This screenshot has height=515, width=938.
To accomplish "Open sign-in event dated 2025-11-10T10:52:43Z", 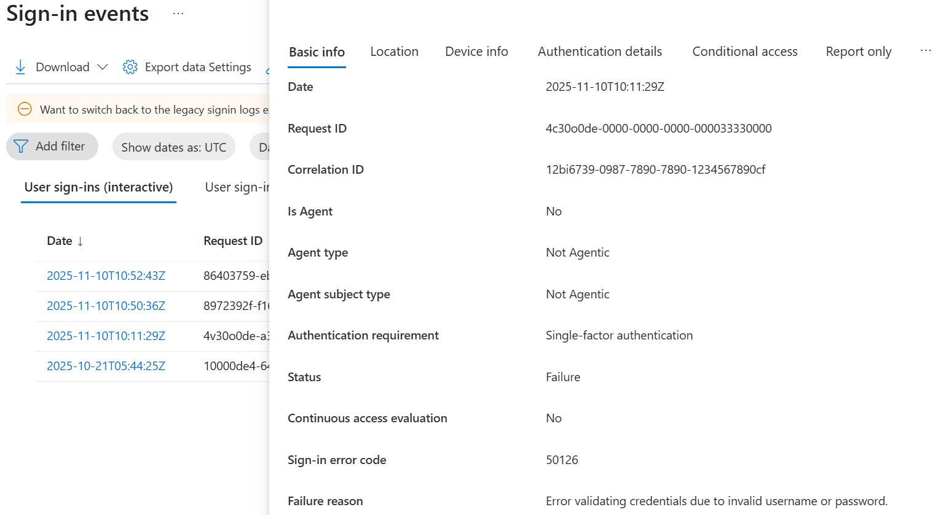I will (106, 276).
